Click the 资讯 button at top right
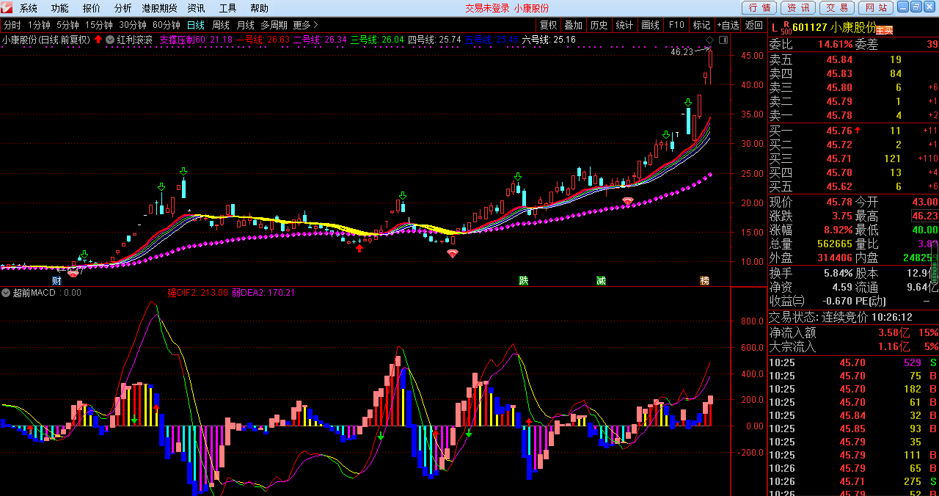The image size is (939, 496). coord(798,7)
